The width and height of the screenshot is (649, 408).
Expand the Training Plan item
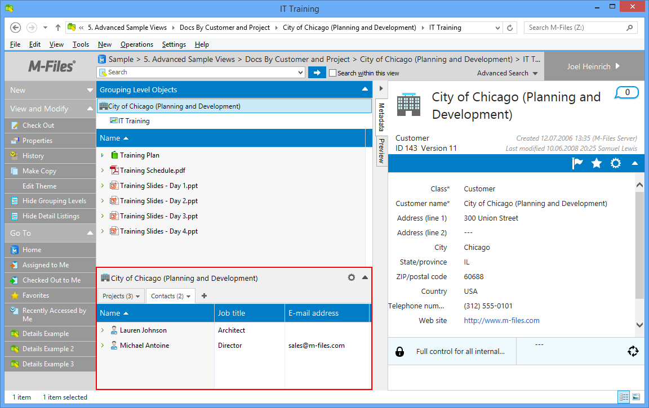(103, 155)
